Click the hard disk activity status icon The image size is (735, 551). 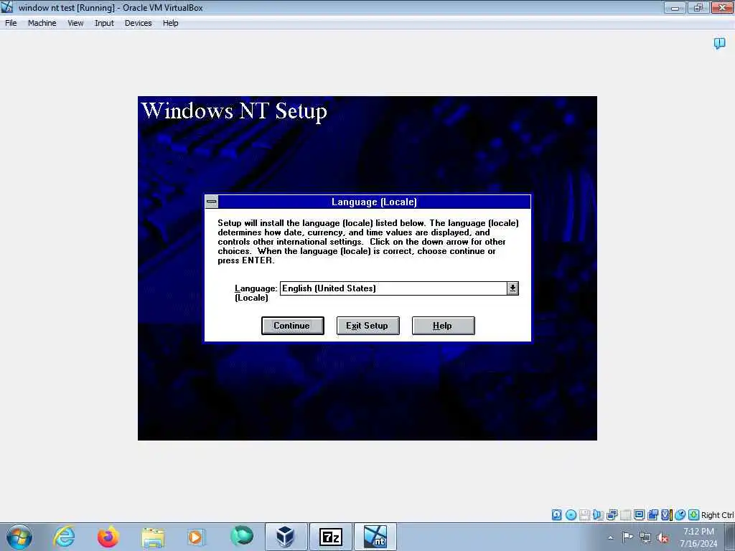pyautogui.click(x=556, y=515)
